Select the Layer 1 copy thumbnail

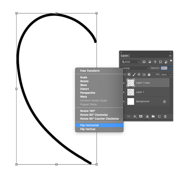(x=130, y=83)
